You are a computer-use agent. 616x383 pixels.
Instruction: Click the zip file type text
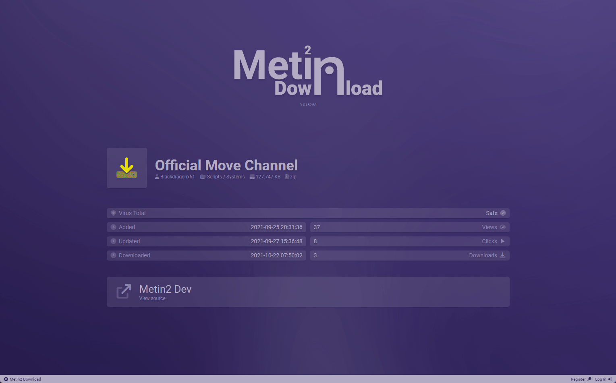(x=293, y=177)
